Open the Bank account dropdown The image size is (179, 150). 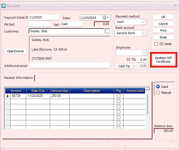(144, 33)
